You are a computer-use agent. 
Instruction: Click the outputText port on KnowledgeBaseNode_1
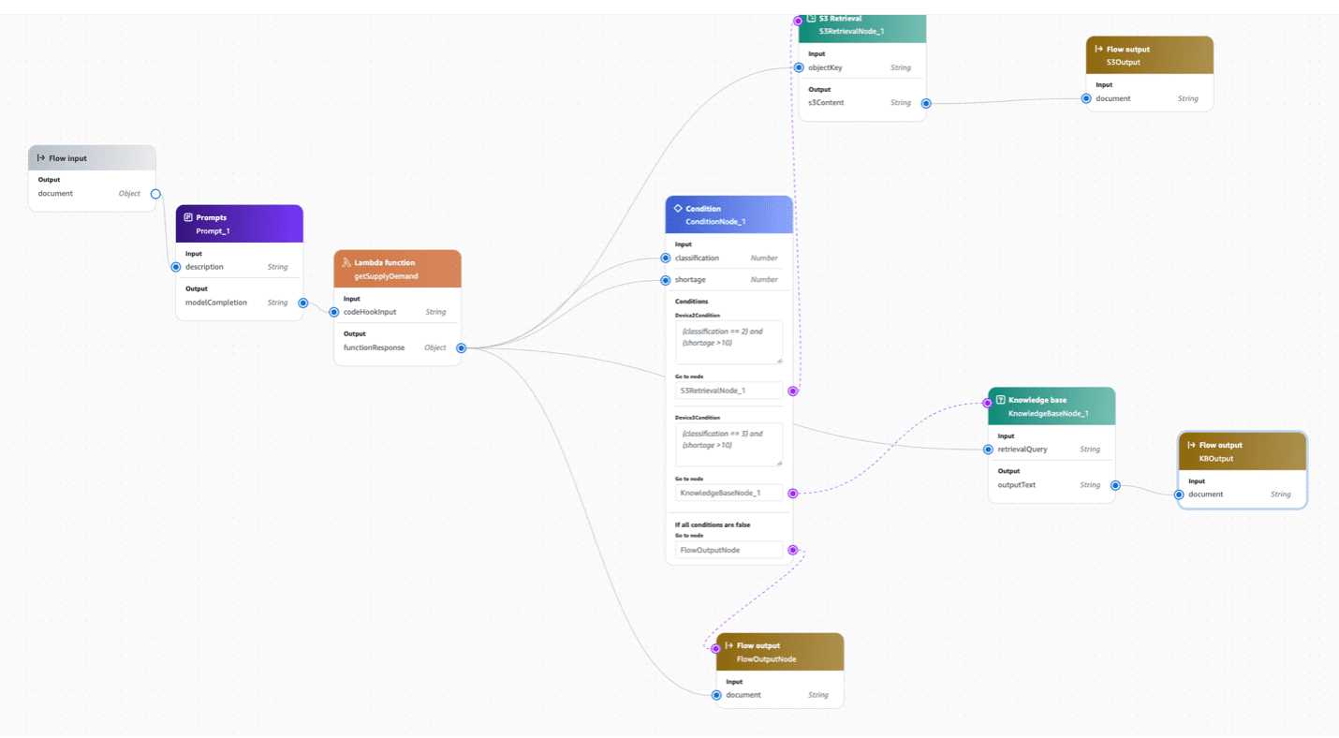[x=1114, y=485]
